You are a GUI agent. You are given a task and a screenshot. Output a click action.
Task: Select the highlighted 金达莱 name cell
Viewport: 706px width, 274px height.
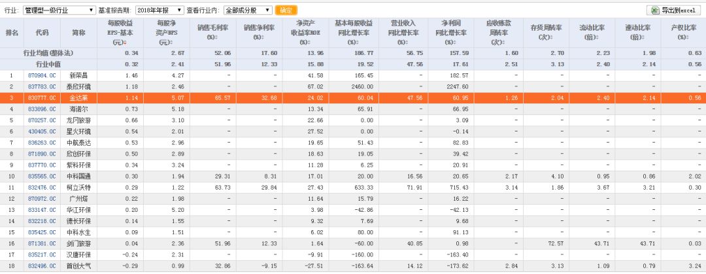(79, 98)
